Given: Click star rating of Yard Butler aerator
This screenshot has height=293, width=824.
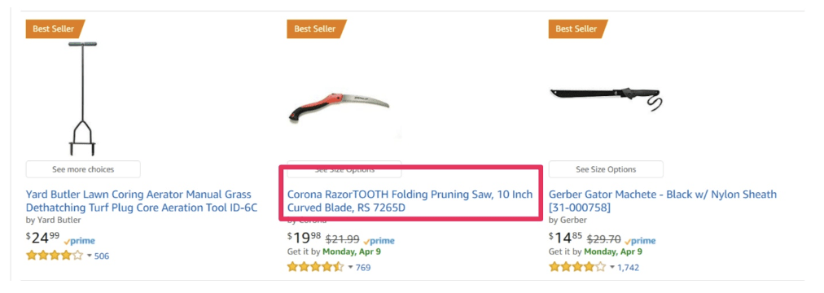Looking at the screenshot, I should pyautogui.click(x=55, y=256).
